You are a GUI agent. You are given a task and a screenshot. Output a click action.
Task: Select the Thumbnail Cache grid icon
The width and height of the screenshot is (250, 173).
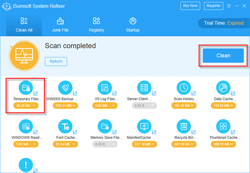coord(223,126)
